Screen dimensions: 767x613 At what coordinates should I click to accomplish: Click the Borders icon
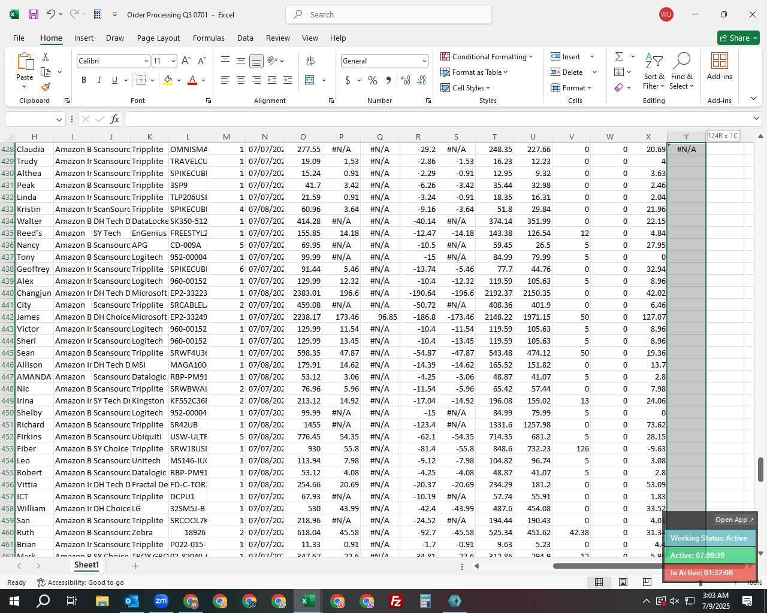(x=141, y=80)
